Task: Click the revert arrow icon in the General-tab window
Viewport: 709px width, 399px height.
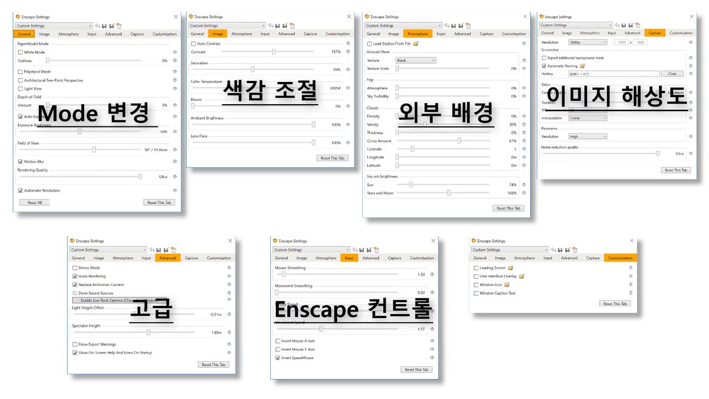Action: click(97, 25)
